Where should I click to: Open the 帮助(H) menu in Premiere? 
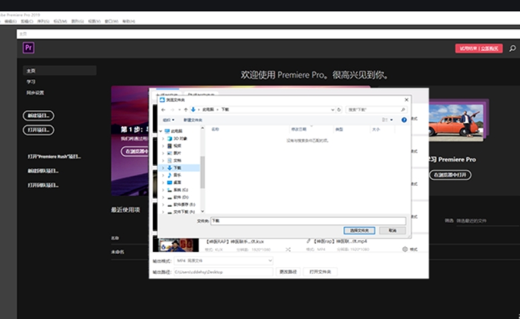pyautogui.click(x=129, y=21)
